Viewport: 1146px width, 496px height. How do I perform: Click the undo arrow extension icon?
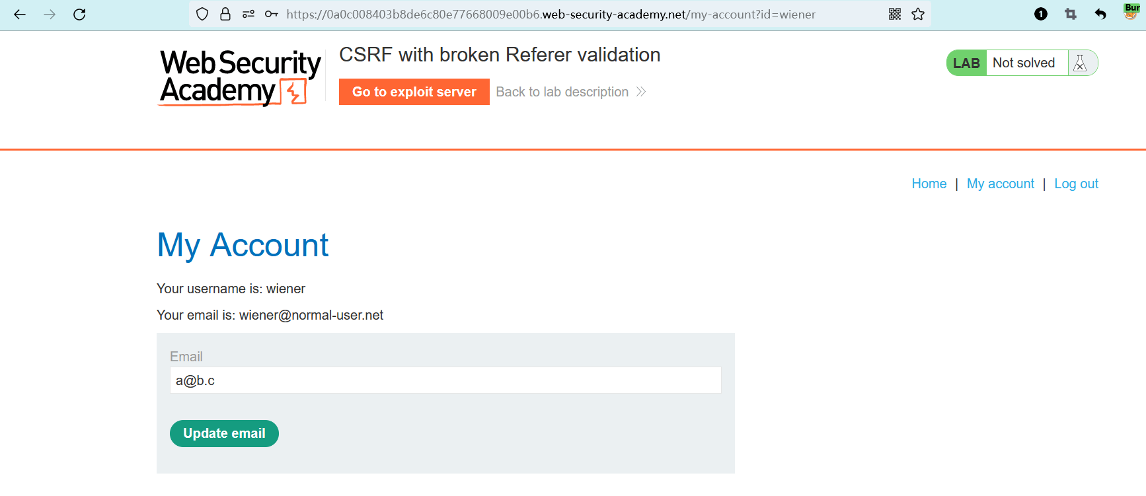tap(1100, 14)
